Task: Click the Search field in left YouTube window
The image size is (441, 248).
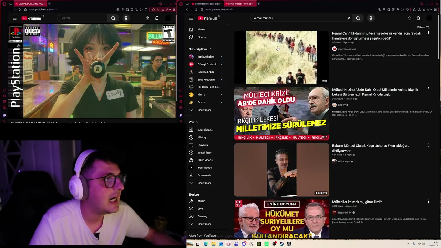Action: click(82, 18)
